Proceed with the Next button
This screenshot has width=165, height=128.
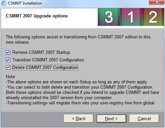pos(112,118)
